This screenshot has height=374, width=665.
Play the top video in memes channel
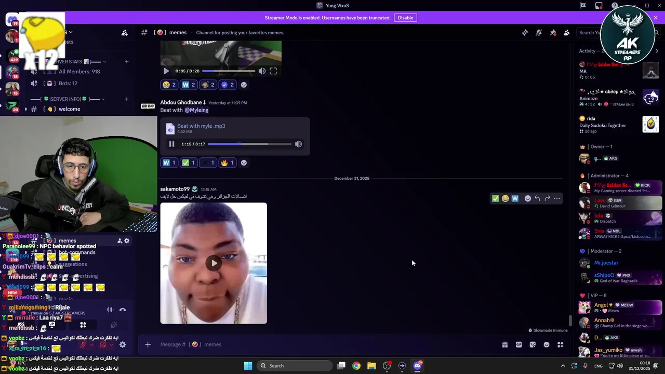(166, 71)
